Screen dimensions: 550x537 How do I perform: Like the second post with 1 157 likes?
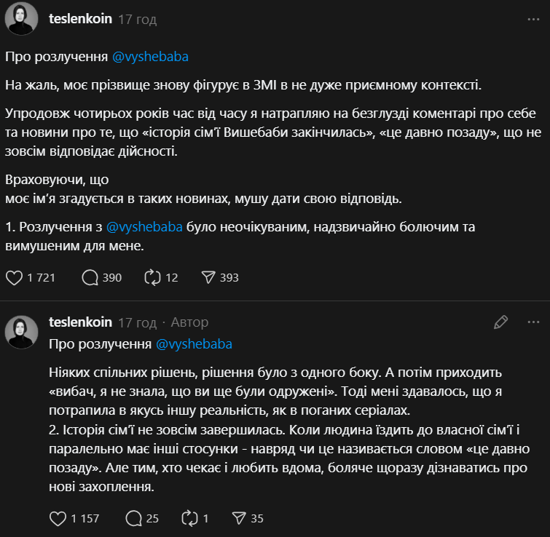58,518
